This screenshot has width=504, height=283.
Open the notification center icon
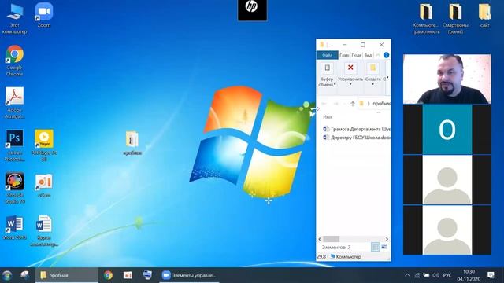[x=491, y=275]
